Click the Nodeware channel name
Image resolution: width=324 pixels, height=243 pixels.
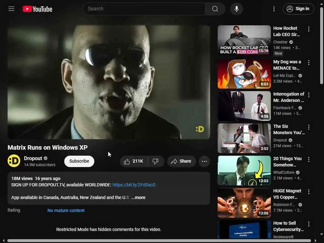point(283,237)
